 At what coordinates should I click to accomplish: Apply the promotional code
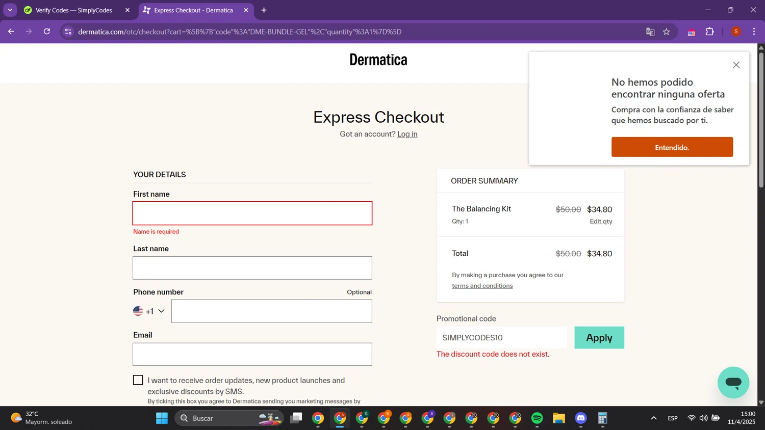pos(599,338)
